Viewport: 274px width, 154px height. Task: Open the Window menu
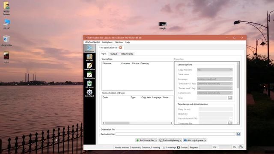coord(119,42)
